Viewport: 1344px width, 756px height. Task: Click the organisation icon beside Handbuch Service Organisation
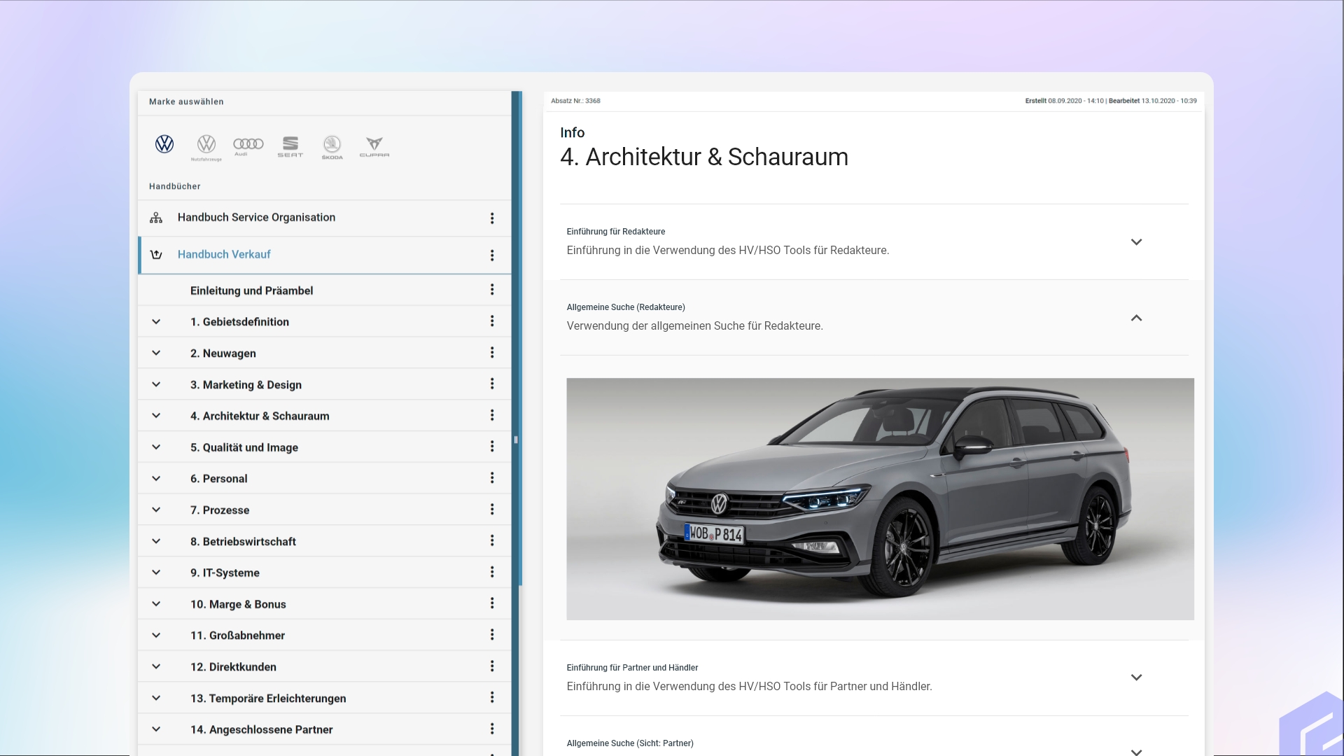pyautogui.click(x=156, y=218)
